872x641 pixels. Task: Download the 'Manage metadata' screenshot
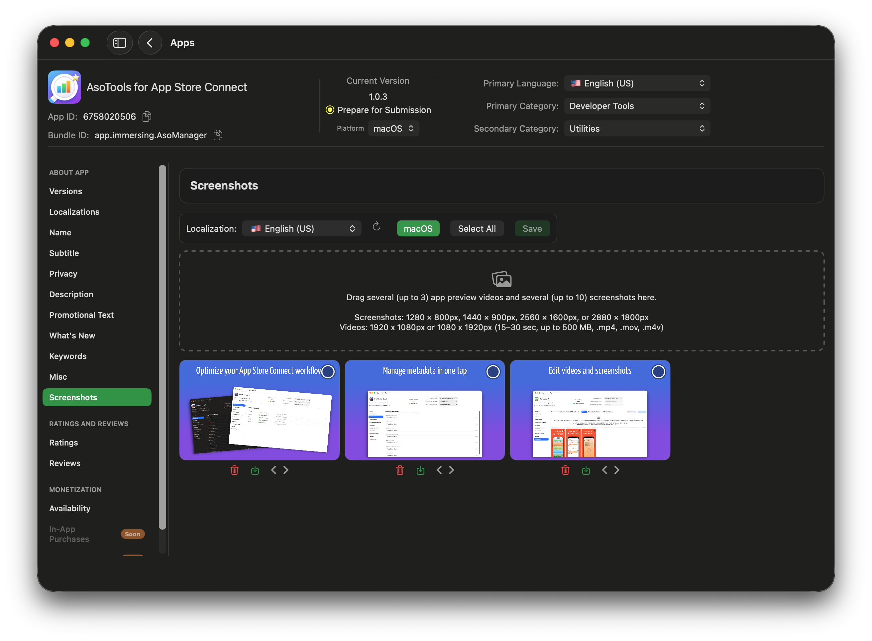420,470
